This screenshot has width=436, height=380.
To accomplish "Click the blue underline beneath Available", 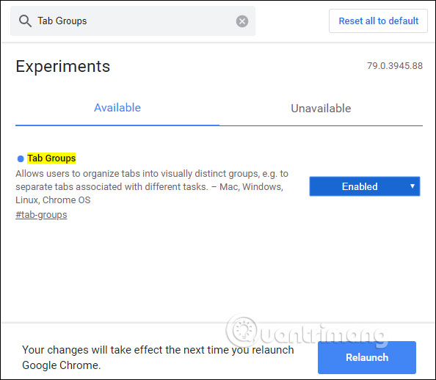I will [x=117, y=125].
